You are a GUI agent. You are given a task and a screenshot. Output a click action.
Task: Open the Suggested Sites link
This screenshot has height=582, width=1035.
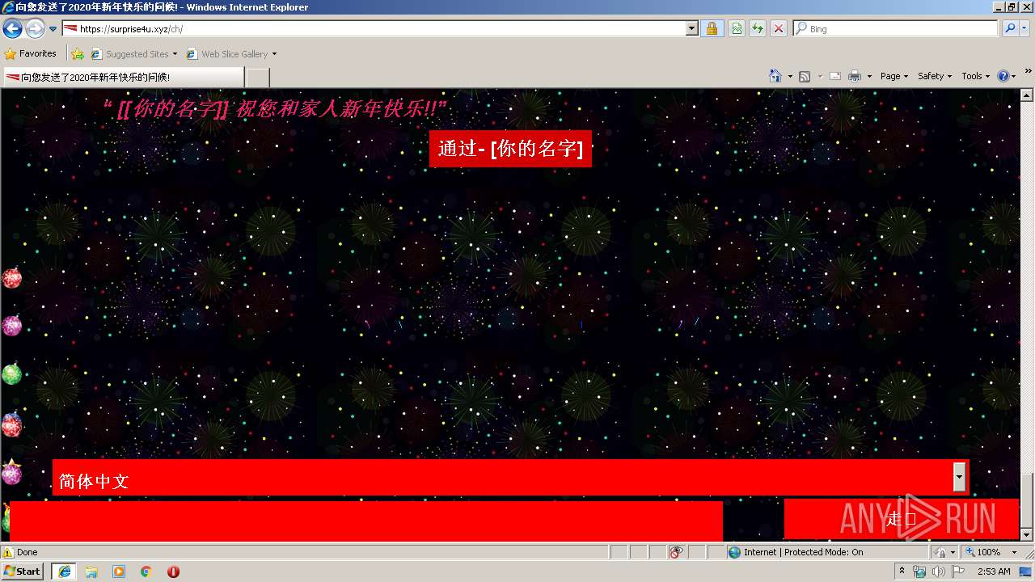[133, 54]
